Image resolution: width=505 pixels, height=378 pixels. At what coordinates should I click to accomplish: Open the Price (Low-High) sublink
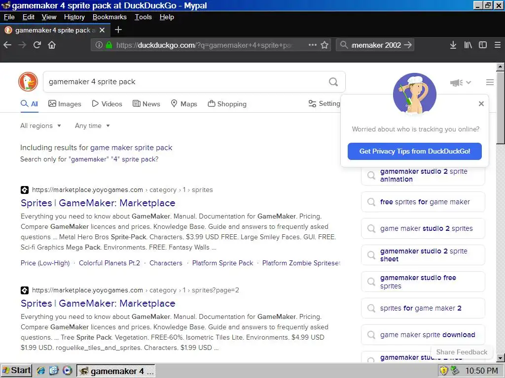point(45,263)
